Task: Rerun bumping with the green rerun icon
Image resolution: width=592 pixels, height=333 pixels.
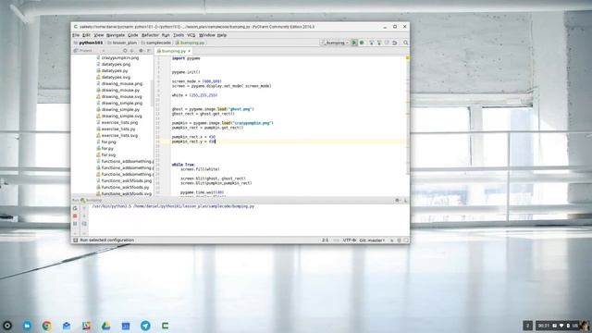Action: point(75,208)
